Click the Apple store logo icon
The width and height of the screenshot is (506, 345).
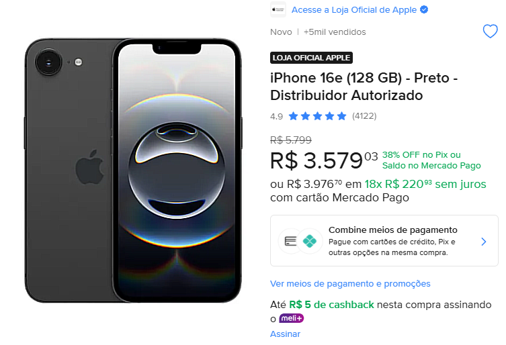pos(278,10)
